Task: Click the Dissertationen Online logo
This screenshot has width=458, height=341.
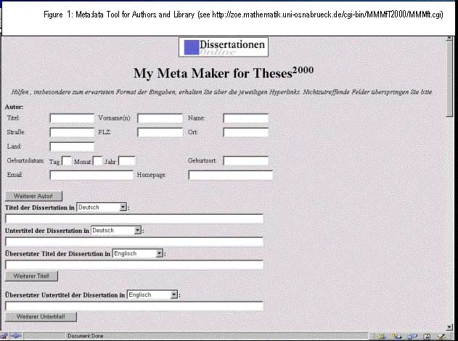Action: [224, 47]
